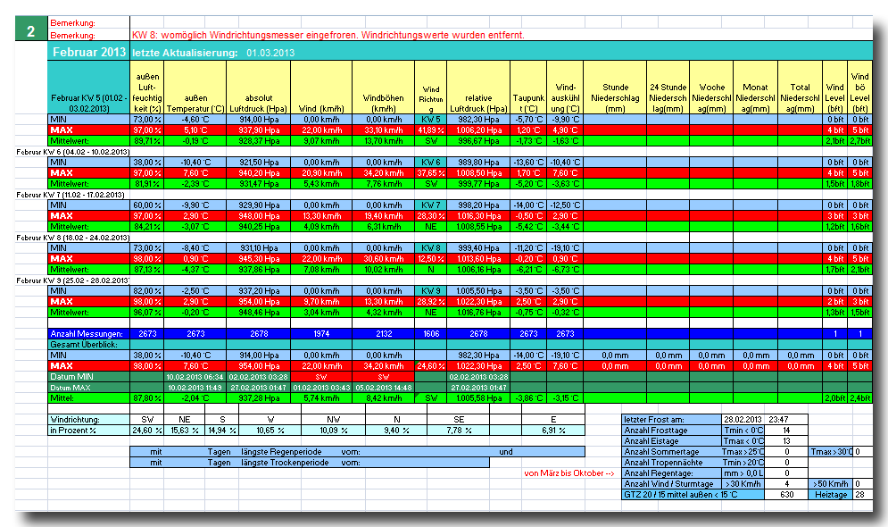Select the wind direction percentage '41,89 %'
888x527 pixels.
(x=431, y=130)
